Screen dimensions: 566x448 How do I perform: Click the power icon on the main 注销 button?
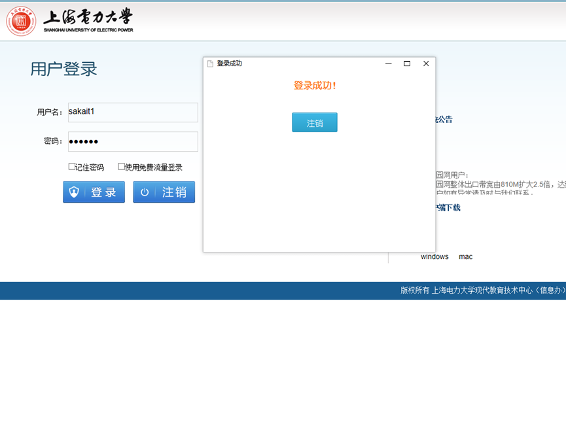145,192
